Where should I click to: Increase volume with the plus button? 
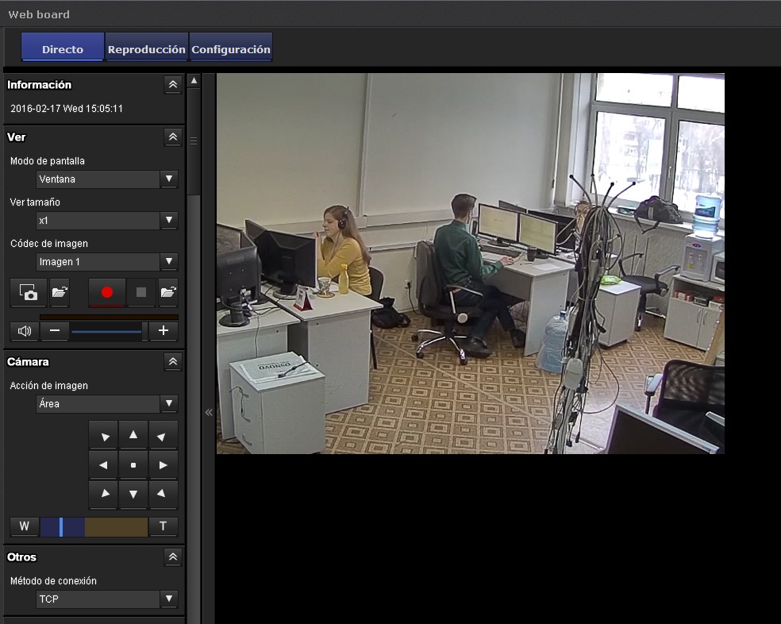[x=164, y=331]
